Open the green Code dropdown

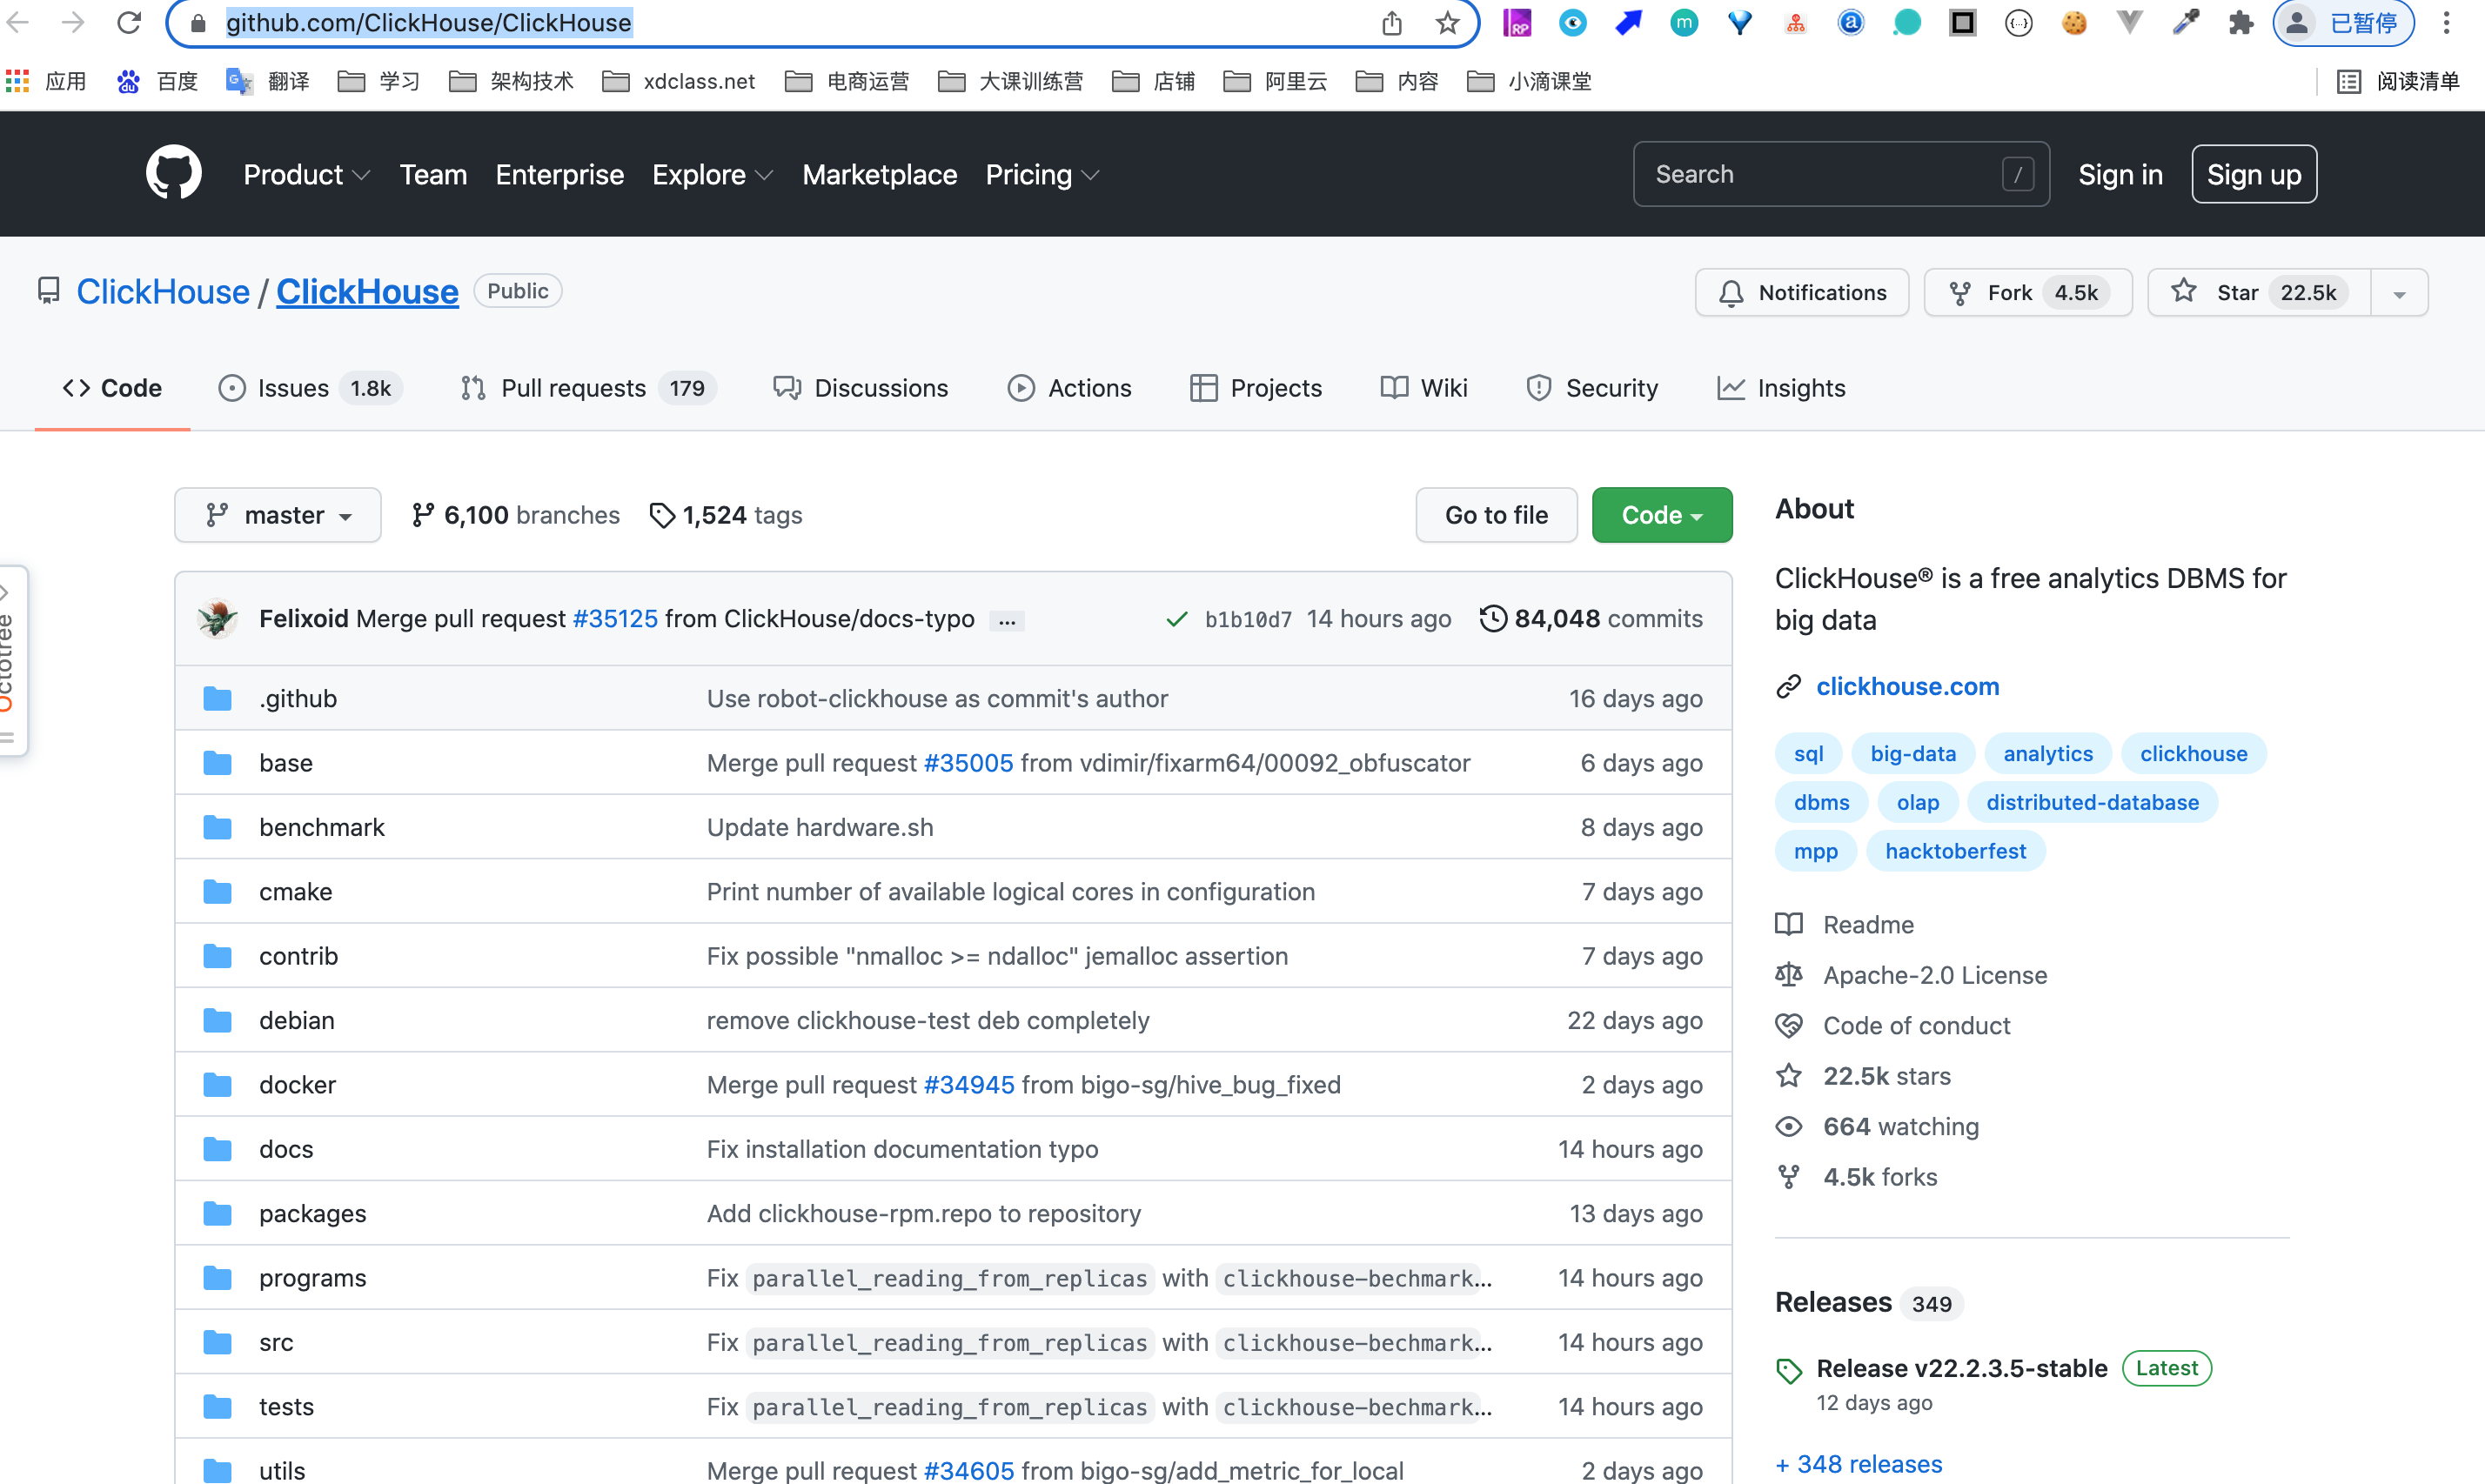[x=1661, y=515]
